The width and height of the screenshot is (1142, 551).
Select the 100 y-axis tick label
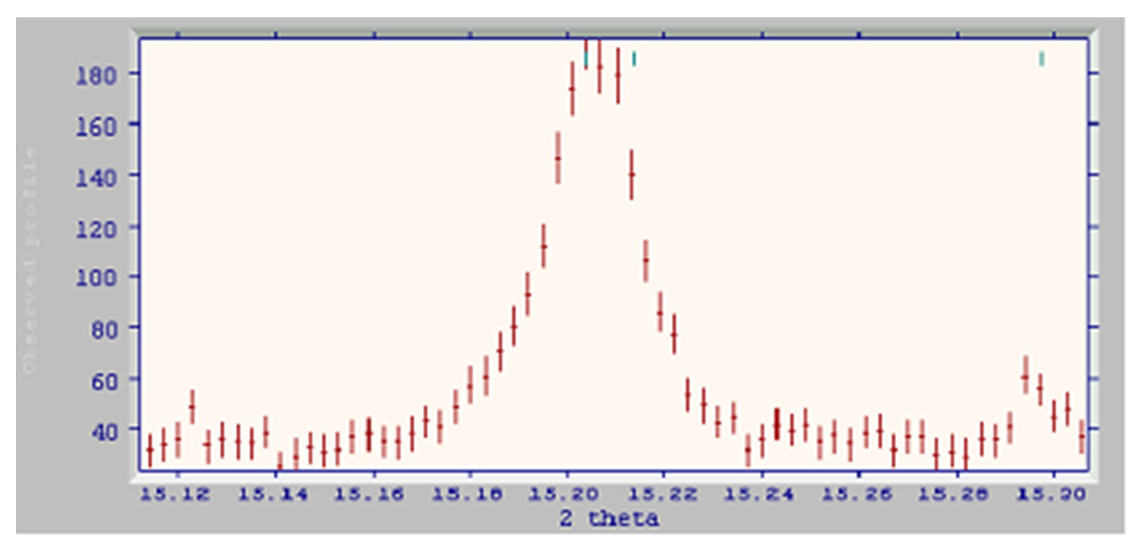click(x=96, y=278)
